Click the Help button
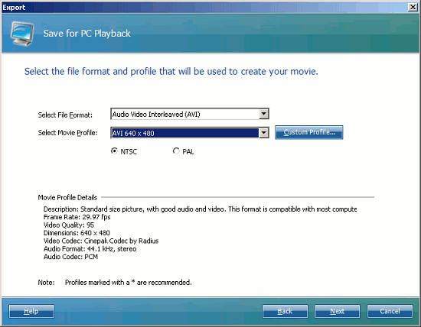This screenshot has width=421, height=327. pyautogui.click(x=31, y=311)
